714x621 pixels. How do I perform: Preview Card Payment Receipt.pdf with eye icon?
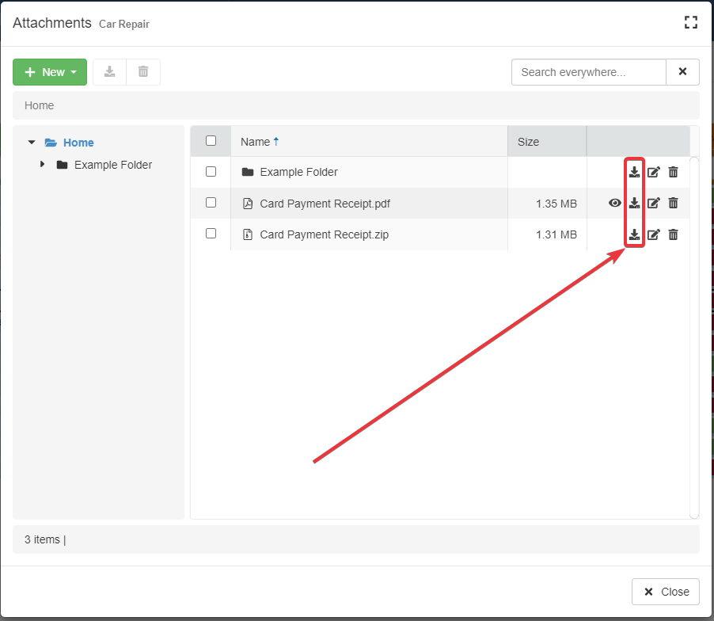click(x=614, y=203)
